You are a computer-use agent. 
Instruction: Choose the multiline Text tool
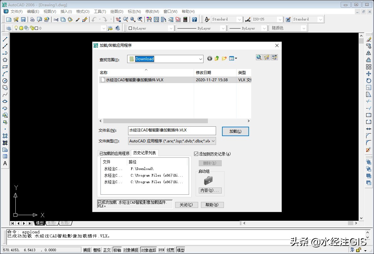(x=5, y=163)
